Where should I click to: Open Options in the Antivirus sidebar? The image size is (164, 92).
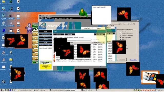click(46, 37)
